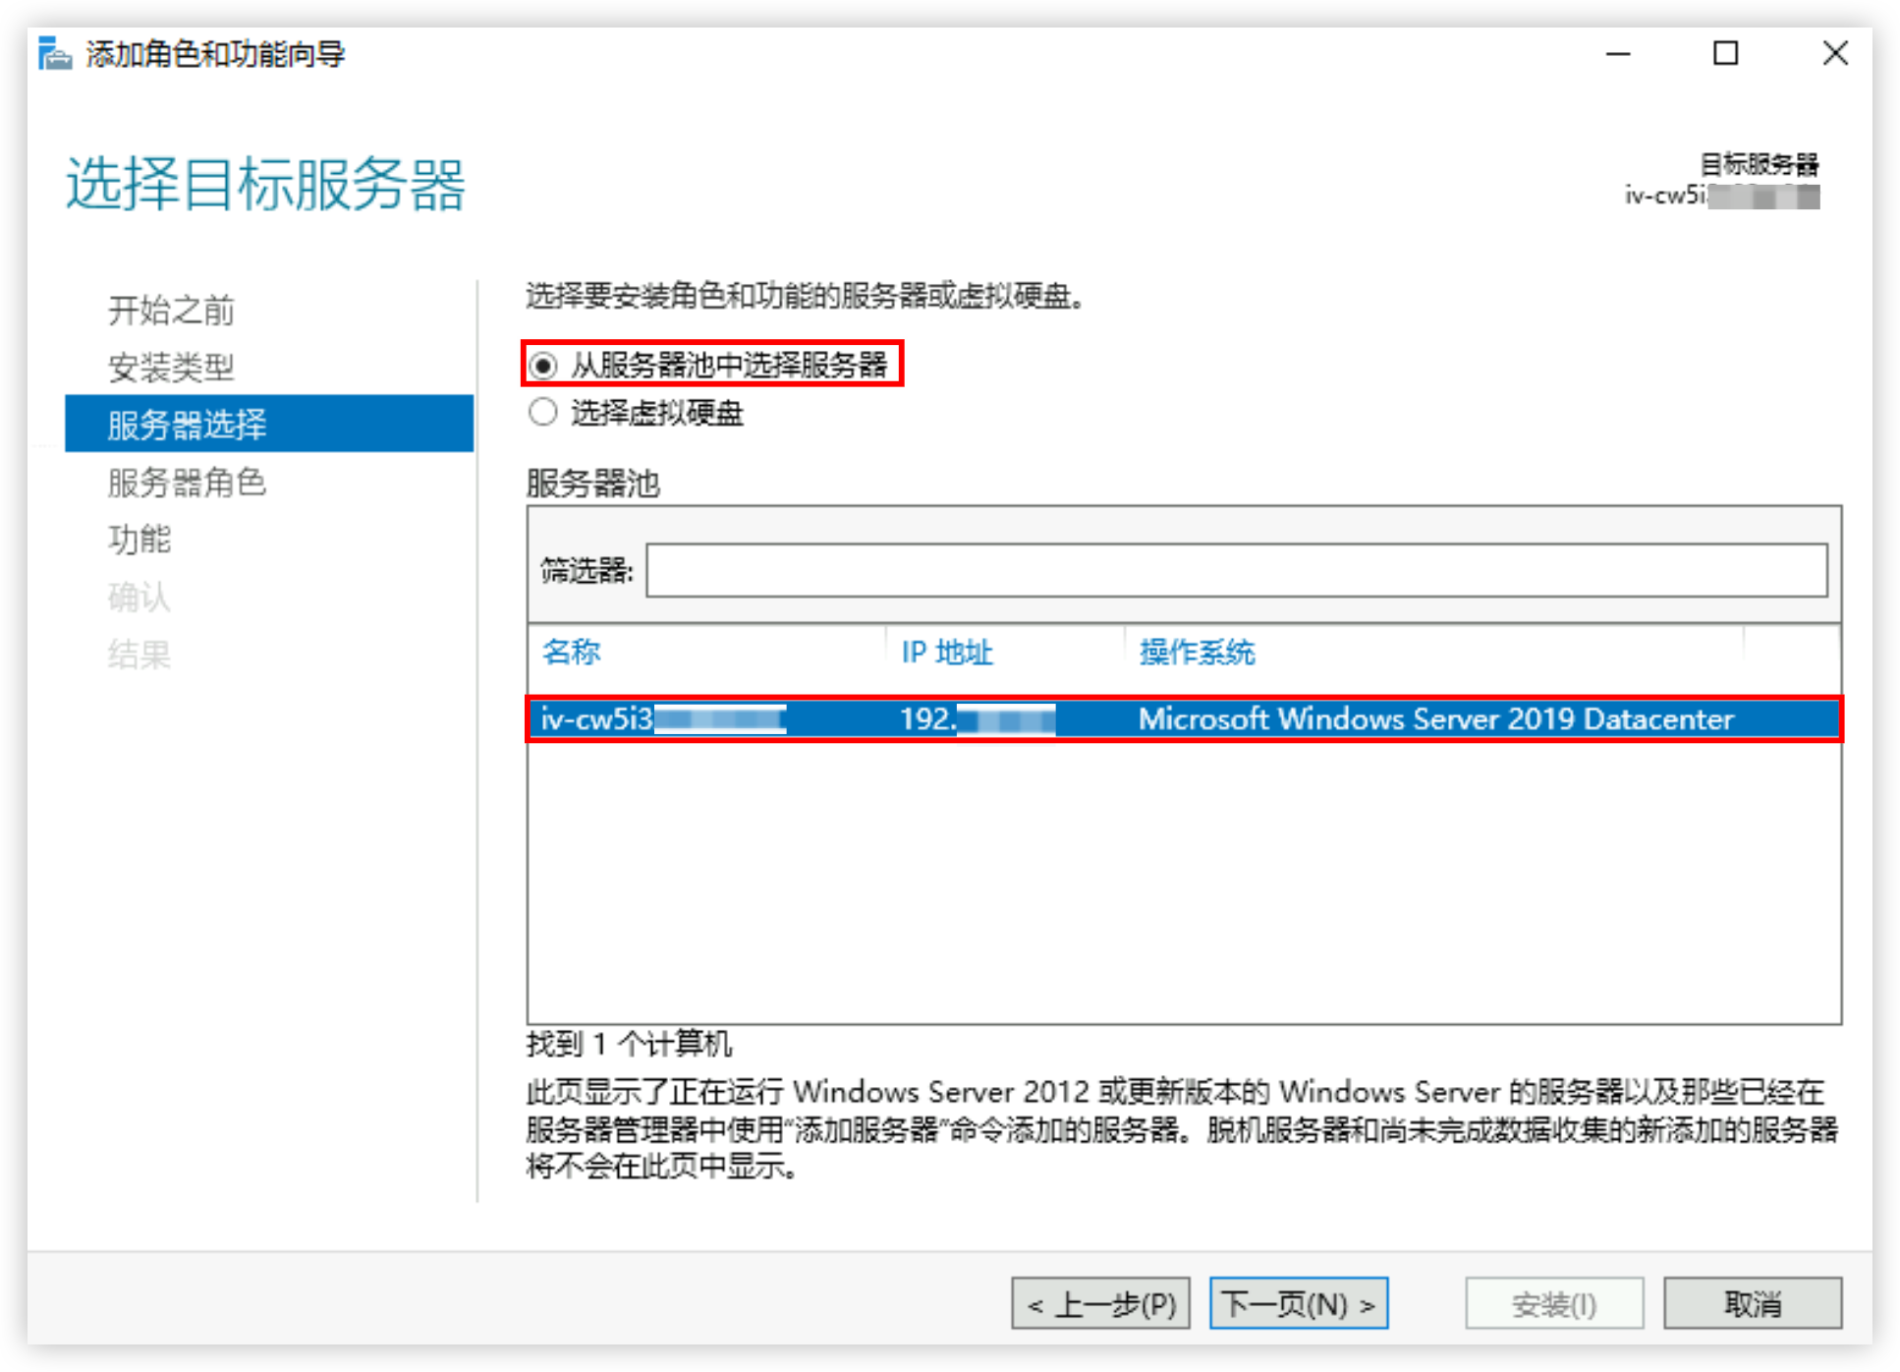The height and width of the screenshot is (1372, 1900).
Task: Go to 开始之前 step in sidebar
Action: (x=171, y=311)
